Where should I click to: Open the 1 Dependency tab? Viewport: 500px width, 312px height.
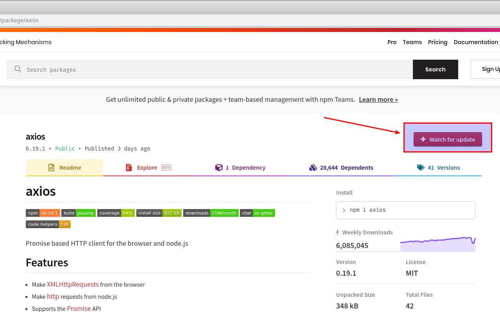[x=240, y=168]
